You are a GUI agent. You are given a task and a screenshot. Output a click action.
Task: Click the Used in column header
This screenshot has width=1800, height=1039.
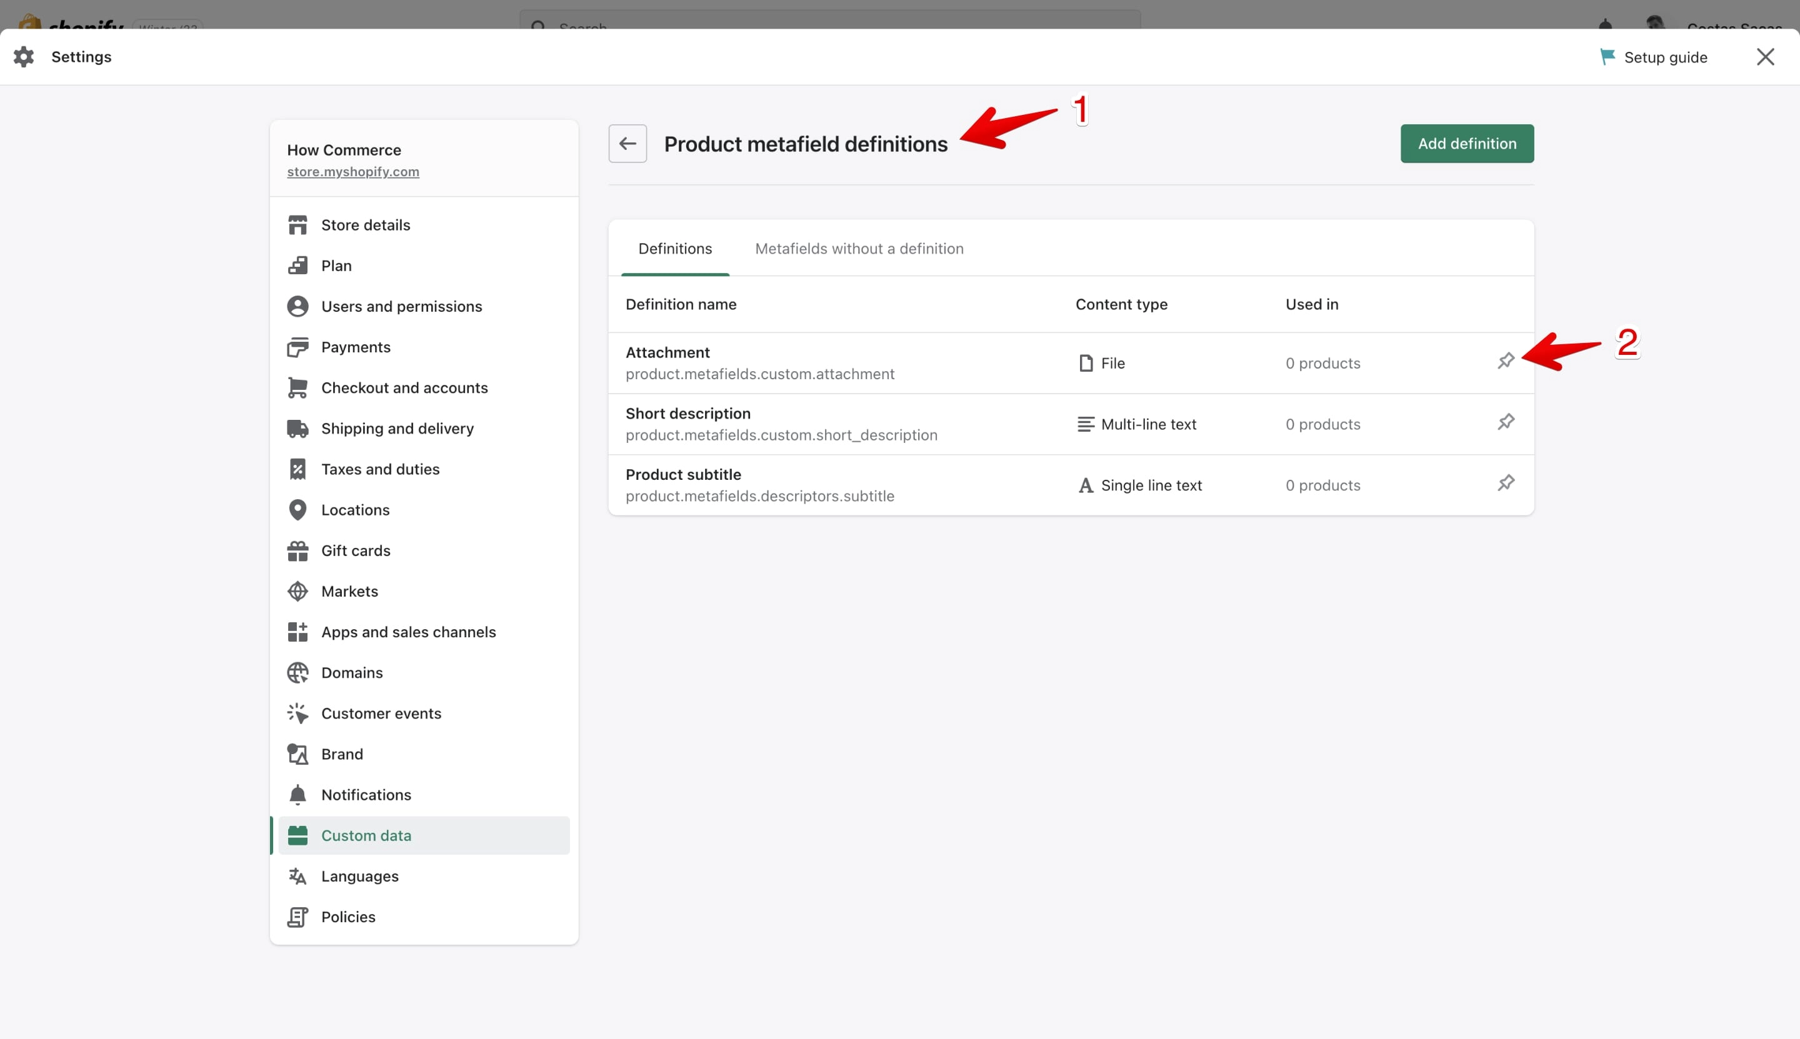point(1312,304)
